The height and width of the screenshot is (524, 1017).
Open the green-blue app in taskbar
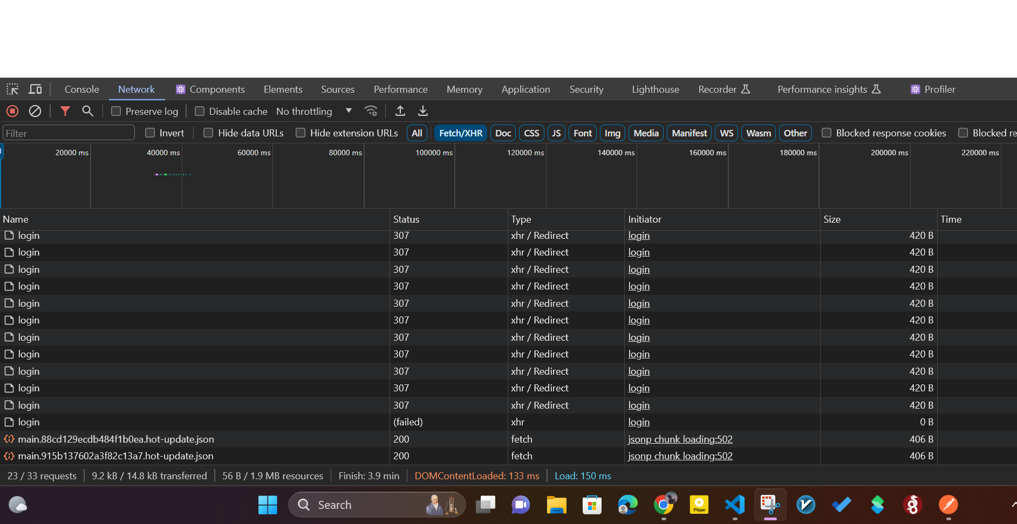click(877, 505)
